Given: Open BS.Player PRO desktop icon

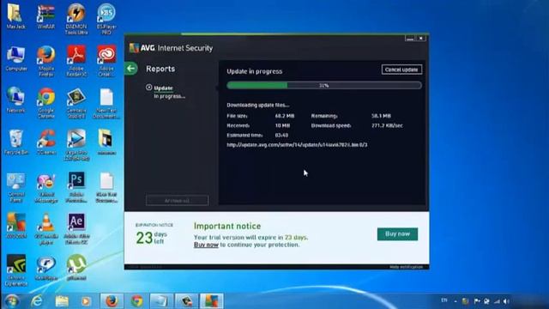Looking at the screenshot, I should tap(106, 19).
